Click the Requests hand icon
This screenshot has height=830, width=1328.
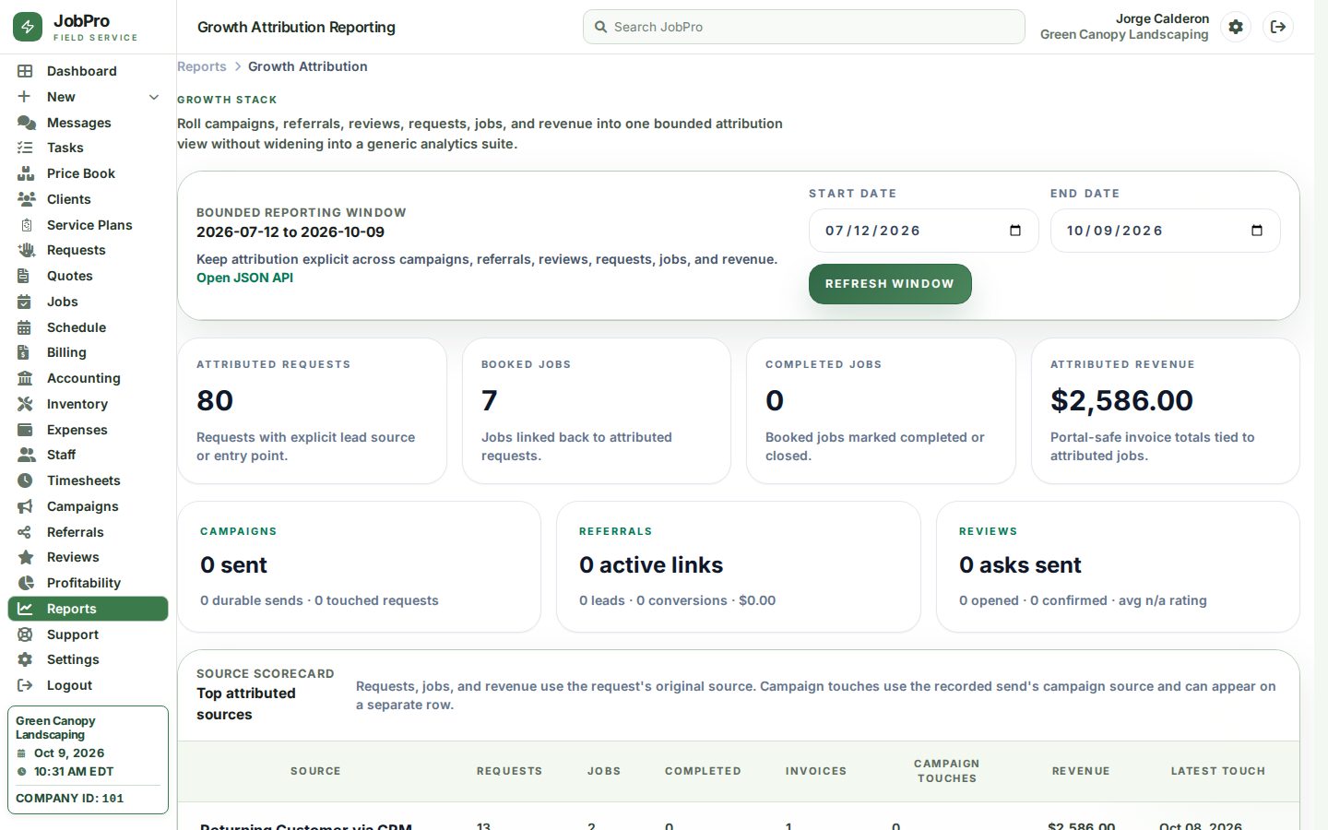26,250
